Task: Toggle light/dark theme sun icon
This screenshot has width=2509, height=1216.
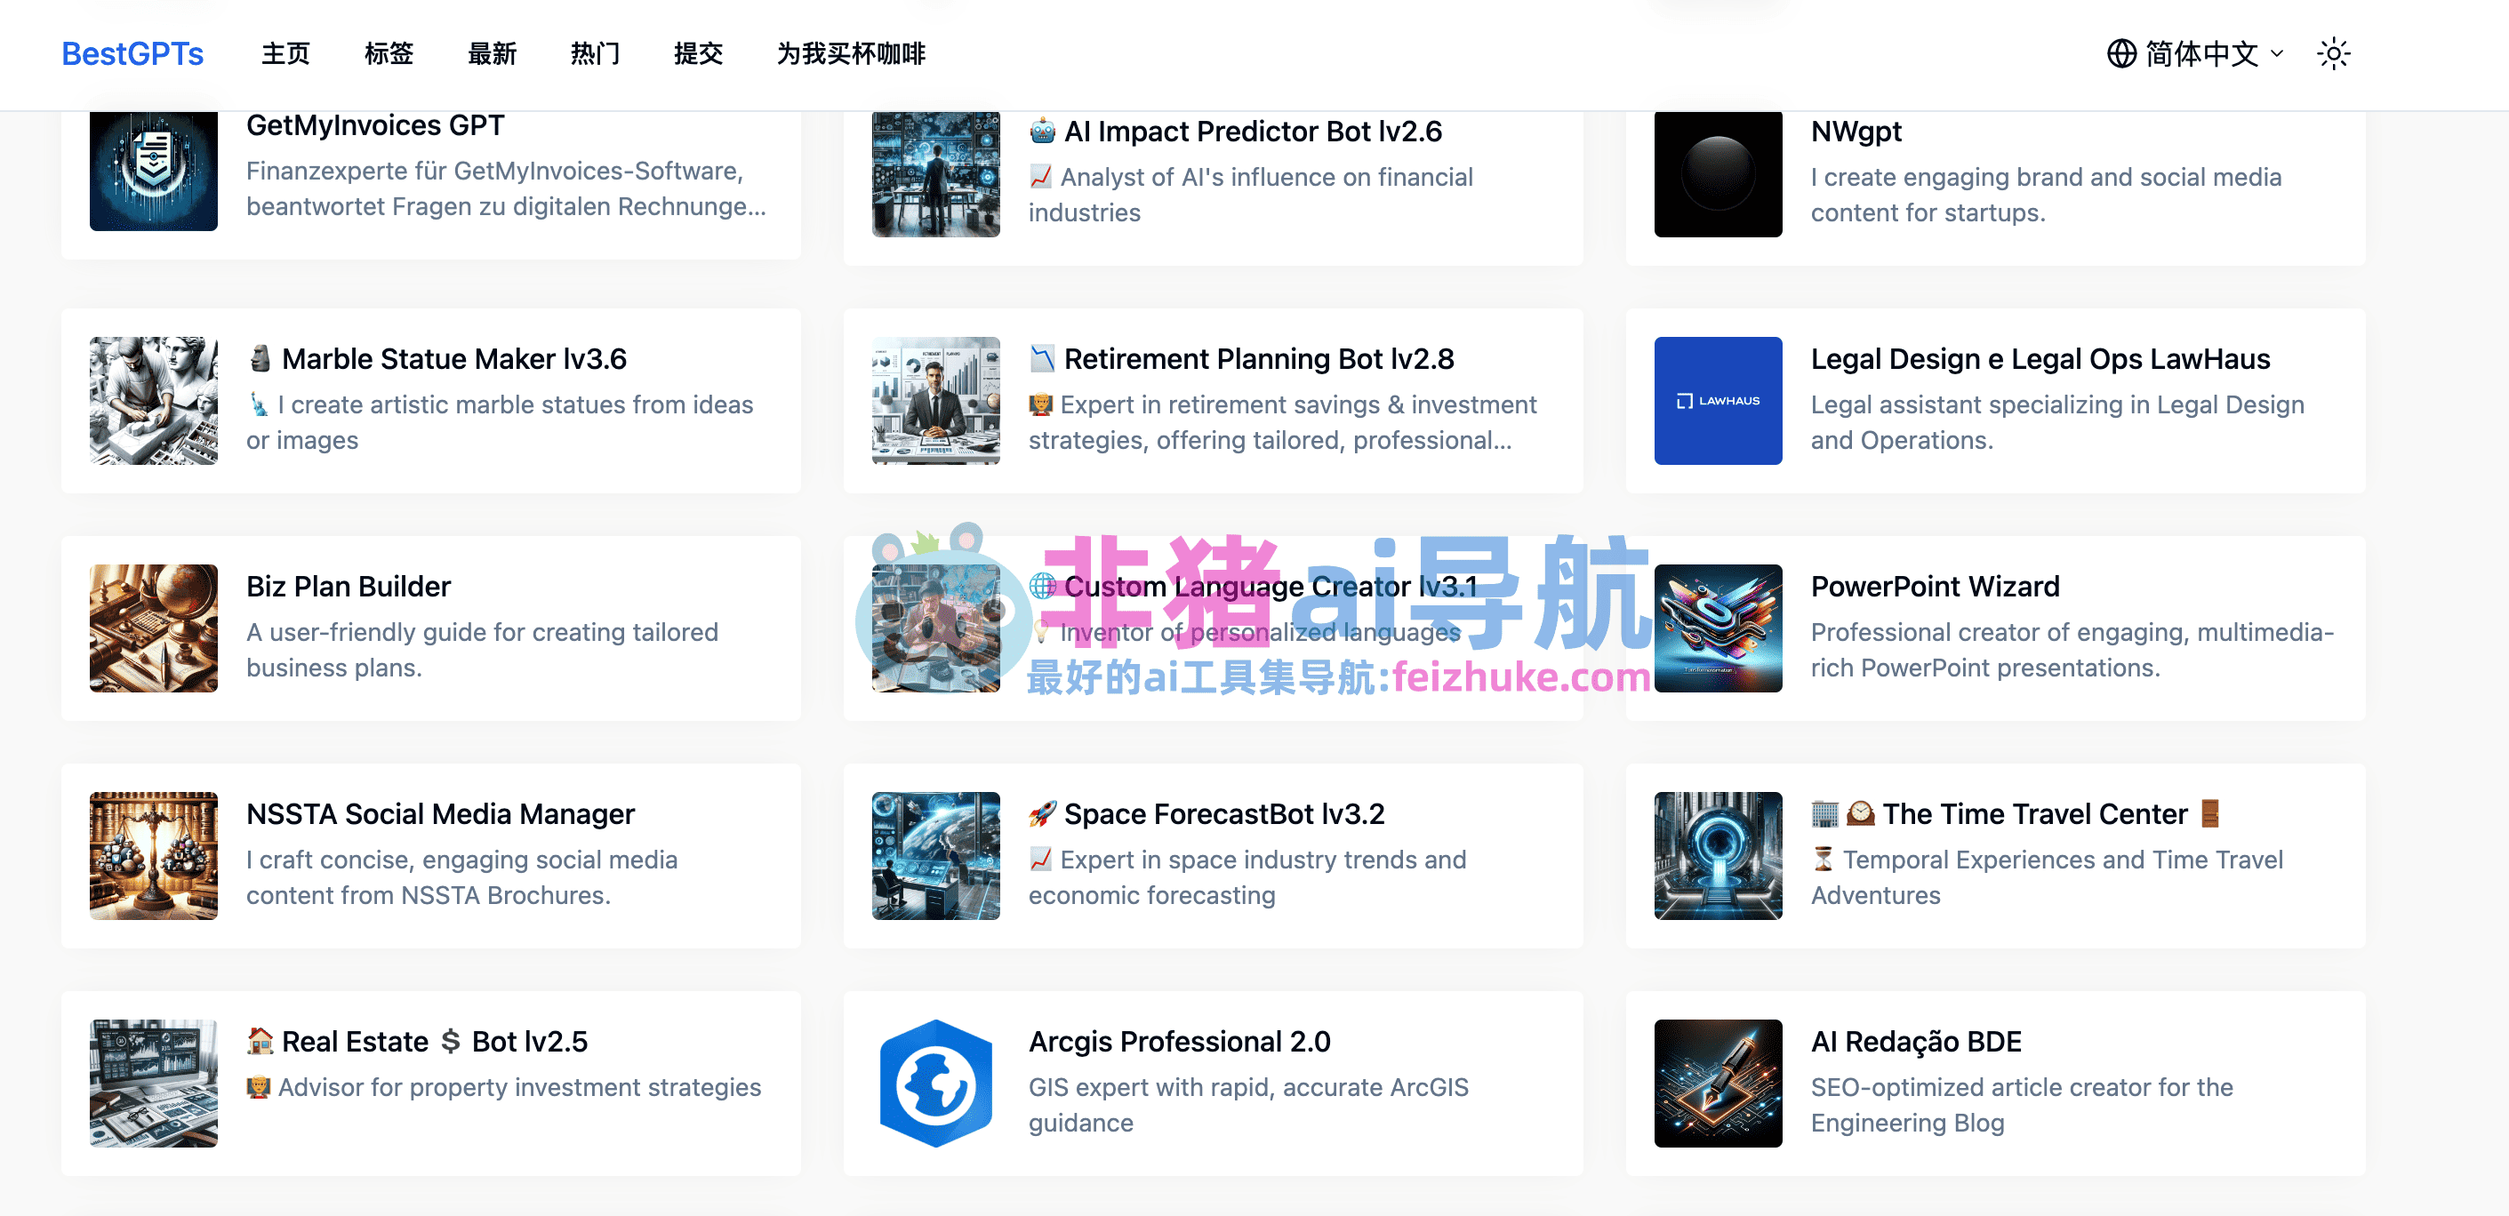Action: click(x=2334, y=53)
